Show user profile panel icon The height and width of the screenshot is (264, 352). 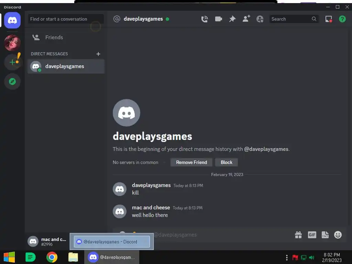point(260,19)
